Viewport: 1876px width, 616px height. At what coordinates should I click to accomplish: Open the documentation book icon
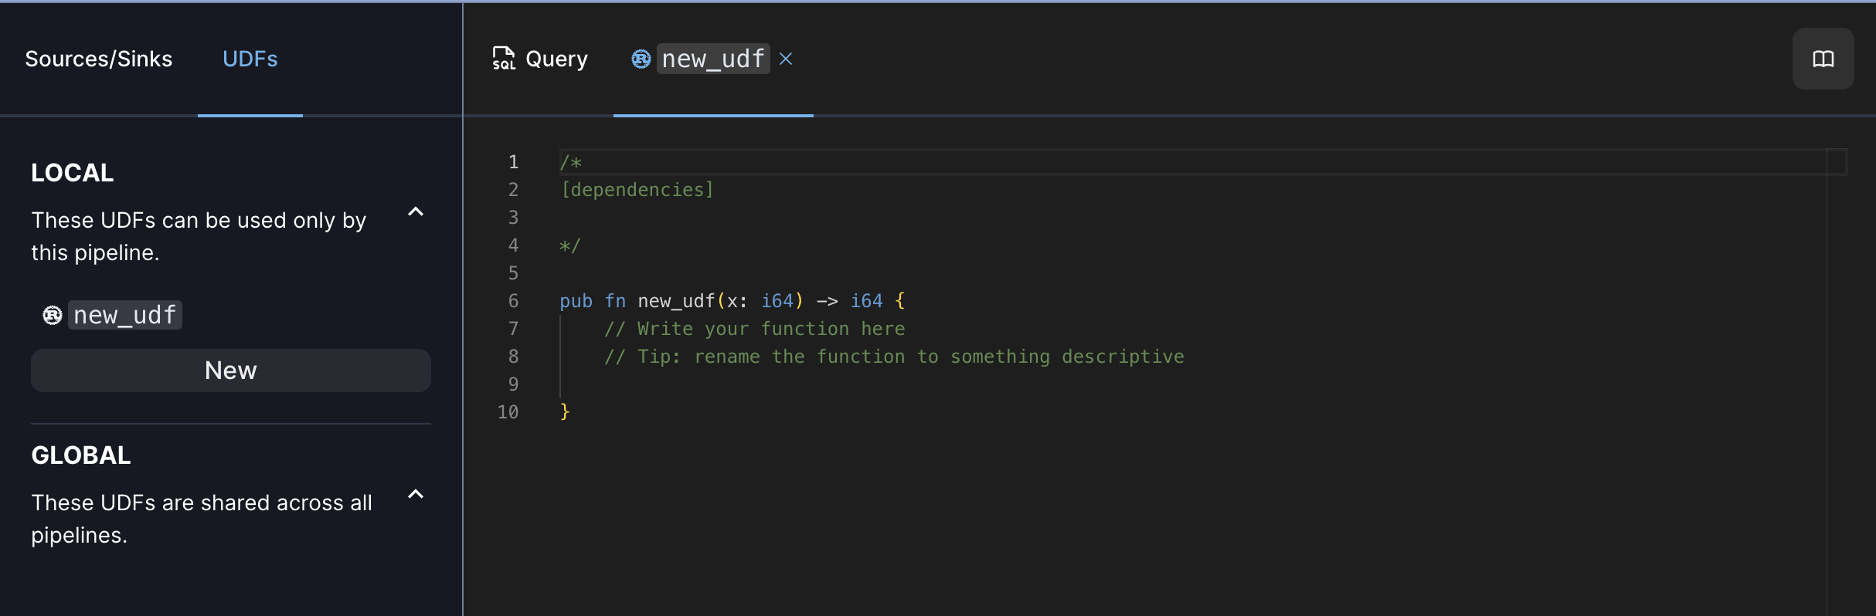[1823, 59]
